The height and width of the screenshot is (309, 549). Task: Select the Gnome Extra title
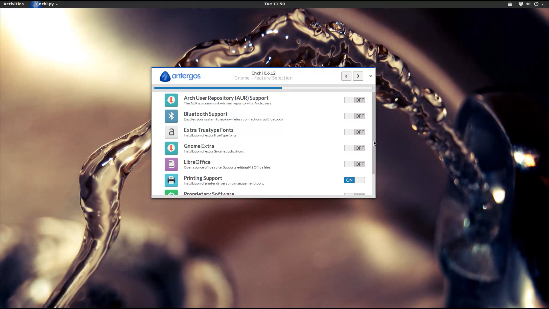click(199, 146)
